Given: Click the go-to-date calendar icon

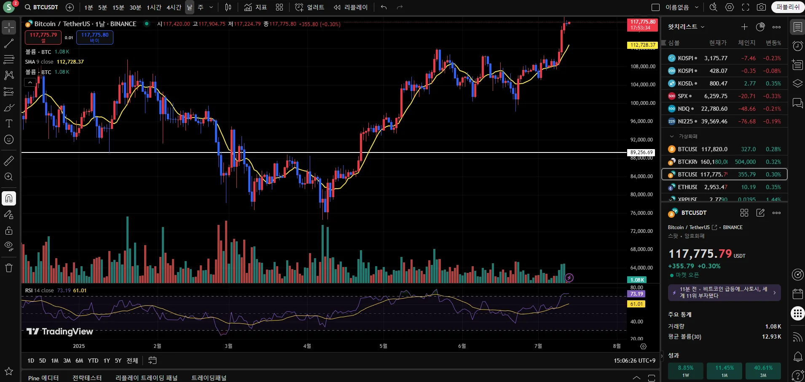Looking at the screenshot, I should point(153,361).
